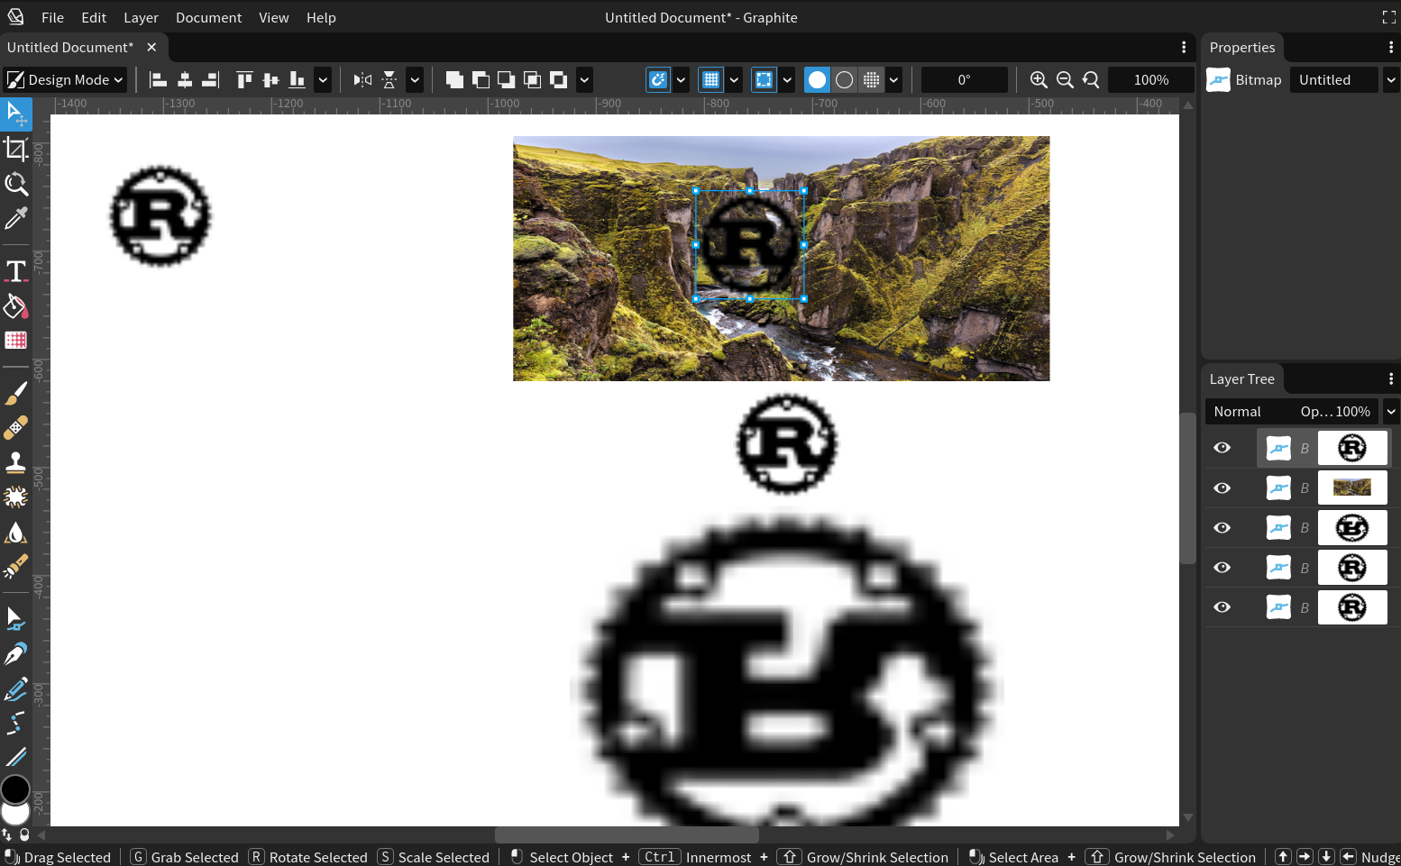Open the Help menu
Viewport: 1401px width, 866px height.
321,17
